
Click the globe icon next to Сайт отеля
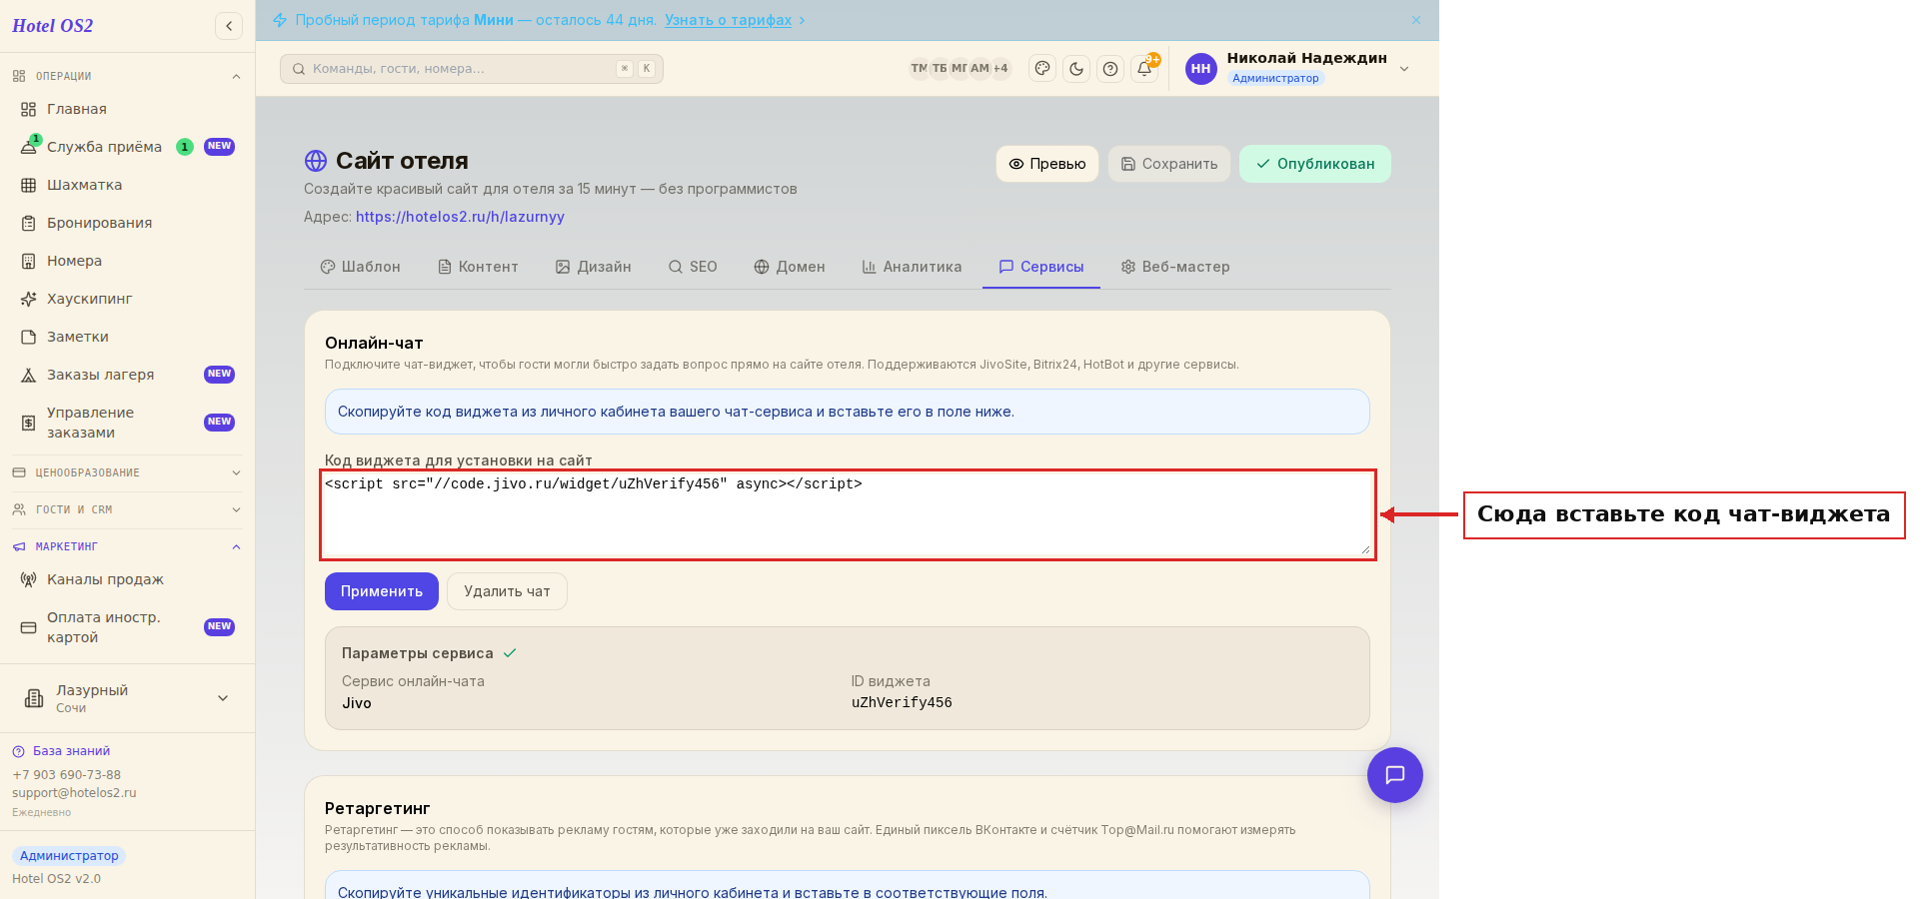[316, 161]
